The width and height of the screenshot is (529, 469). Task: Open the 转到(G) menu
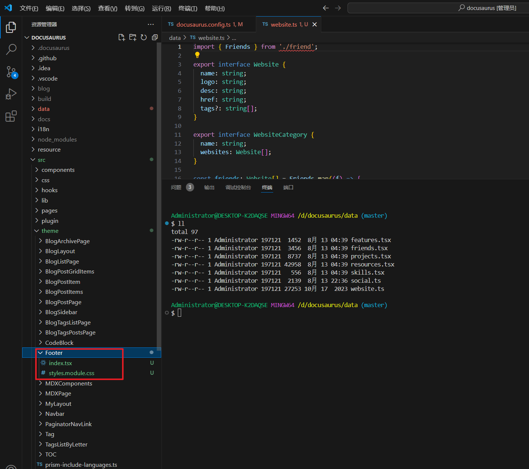pyautogui.click(x=135, y=8)
